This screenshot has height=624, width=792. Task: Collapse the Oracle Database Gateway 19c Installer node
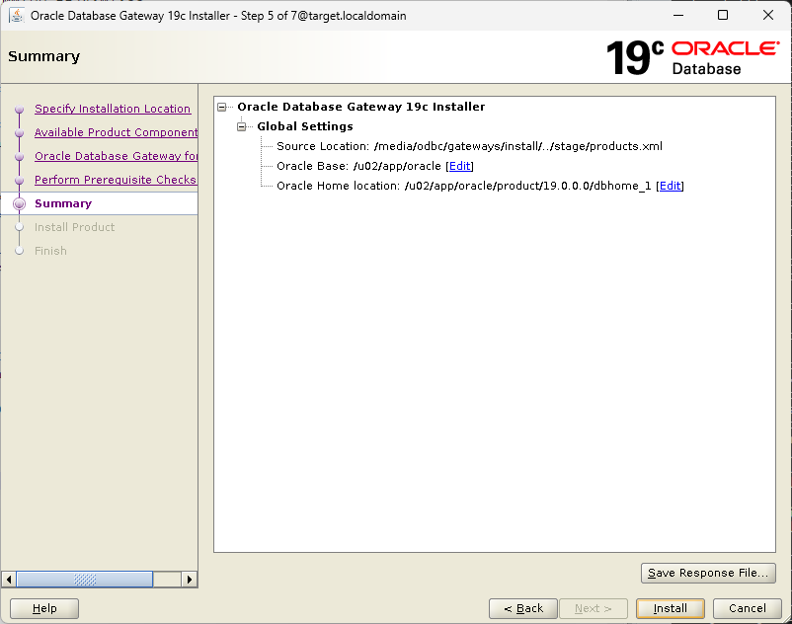pos(222,107)
